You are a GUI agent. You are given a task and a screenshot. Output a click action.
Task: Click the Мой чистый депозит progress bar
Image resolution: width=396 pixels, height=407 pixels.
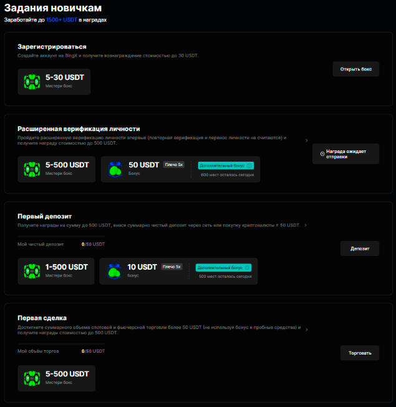click(61, 237)
